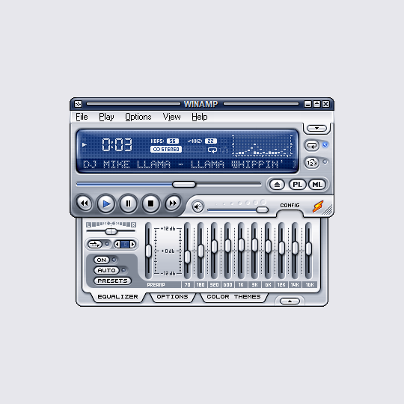Click the 180 Hz band slider handle

(x=201, y=251)
